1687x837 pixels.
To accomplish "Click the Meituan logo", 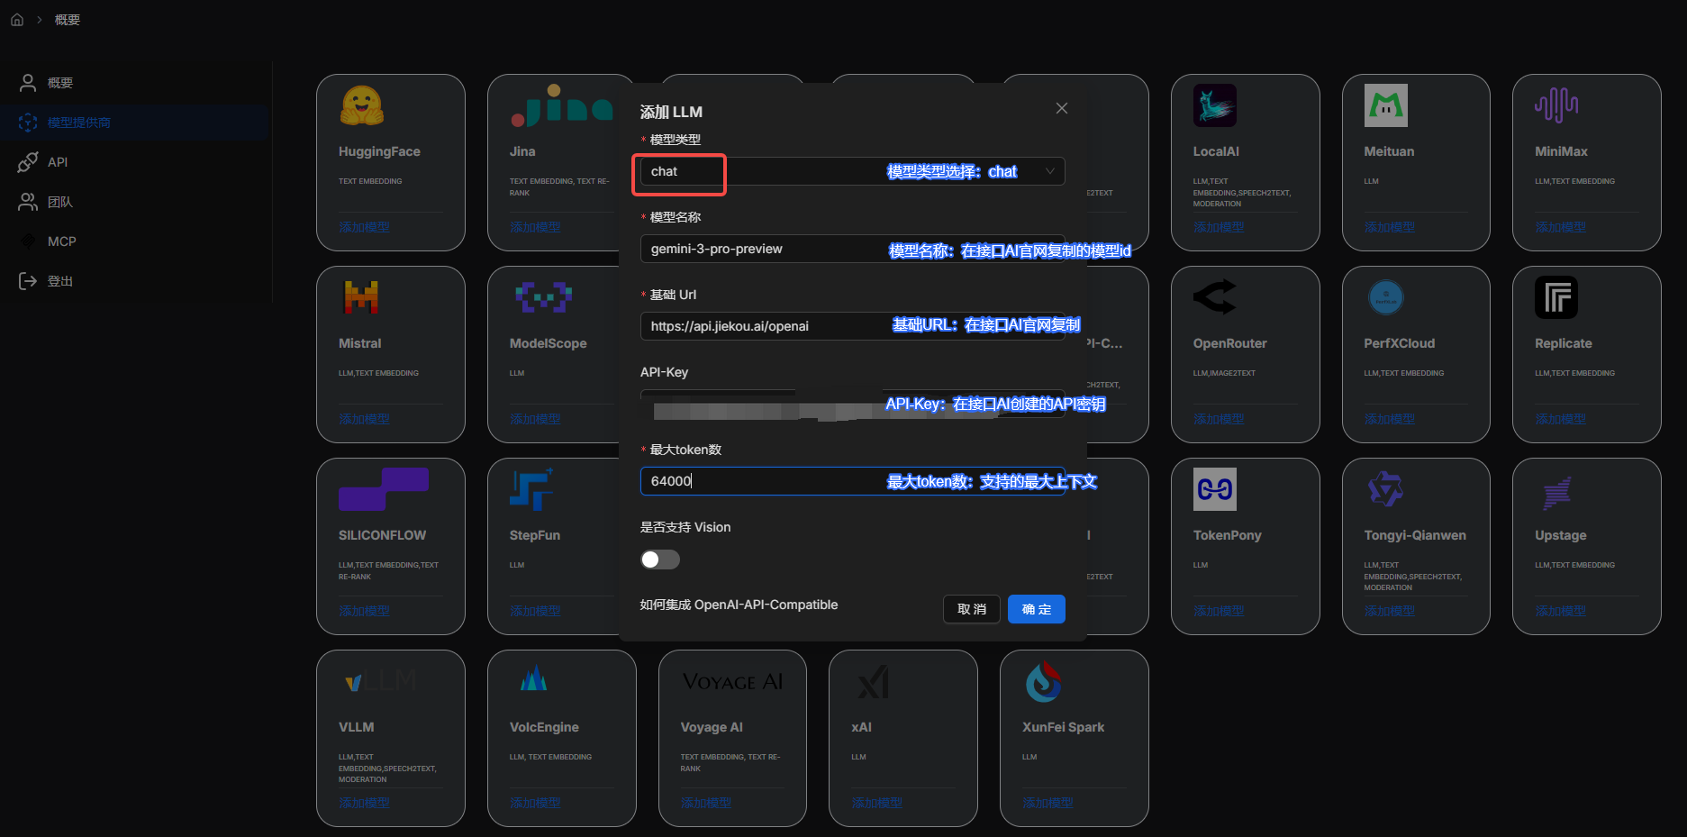I will click(1386, 105).
